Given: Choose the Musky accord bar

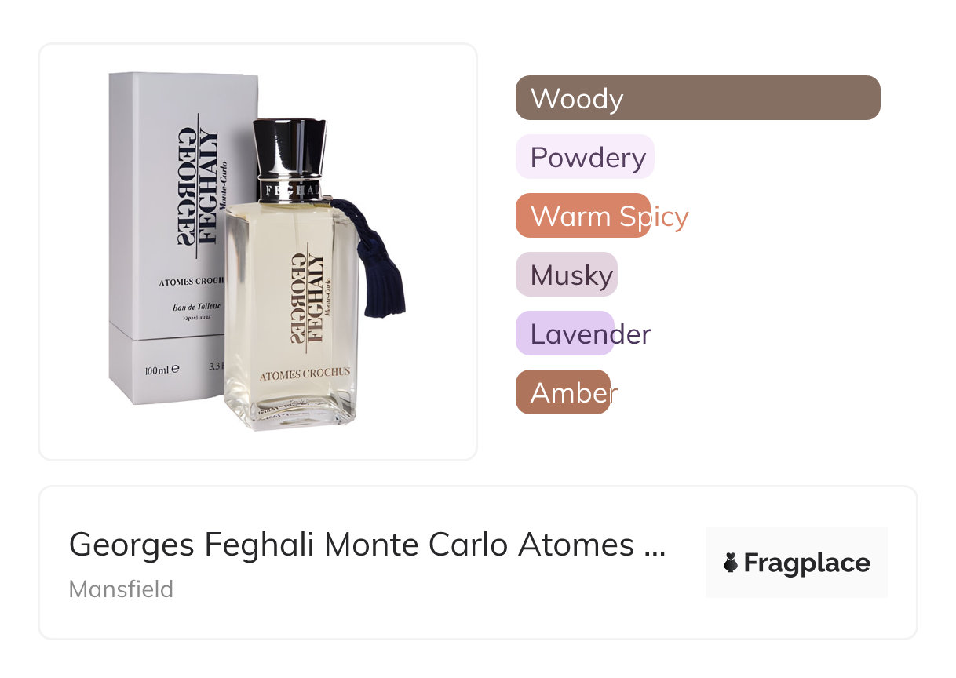Looking at the screenshot, I should tap(567, 275).
